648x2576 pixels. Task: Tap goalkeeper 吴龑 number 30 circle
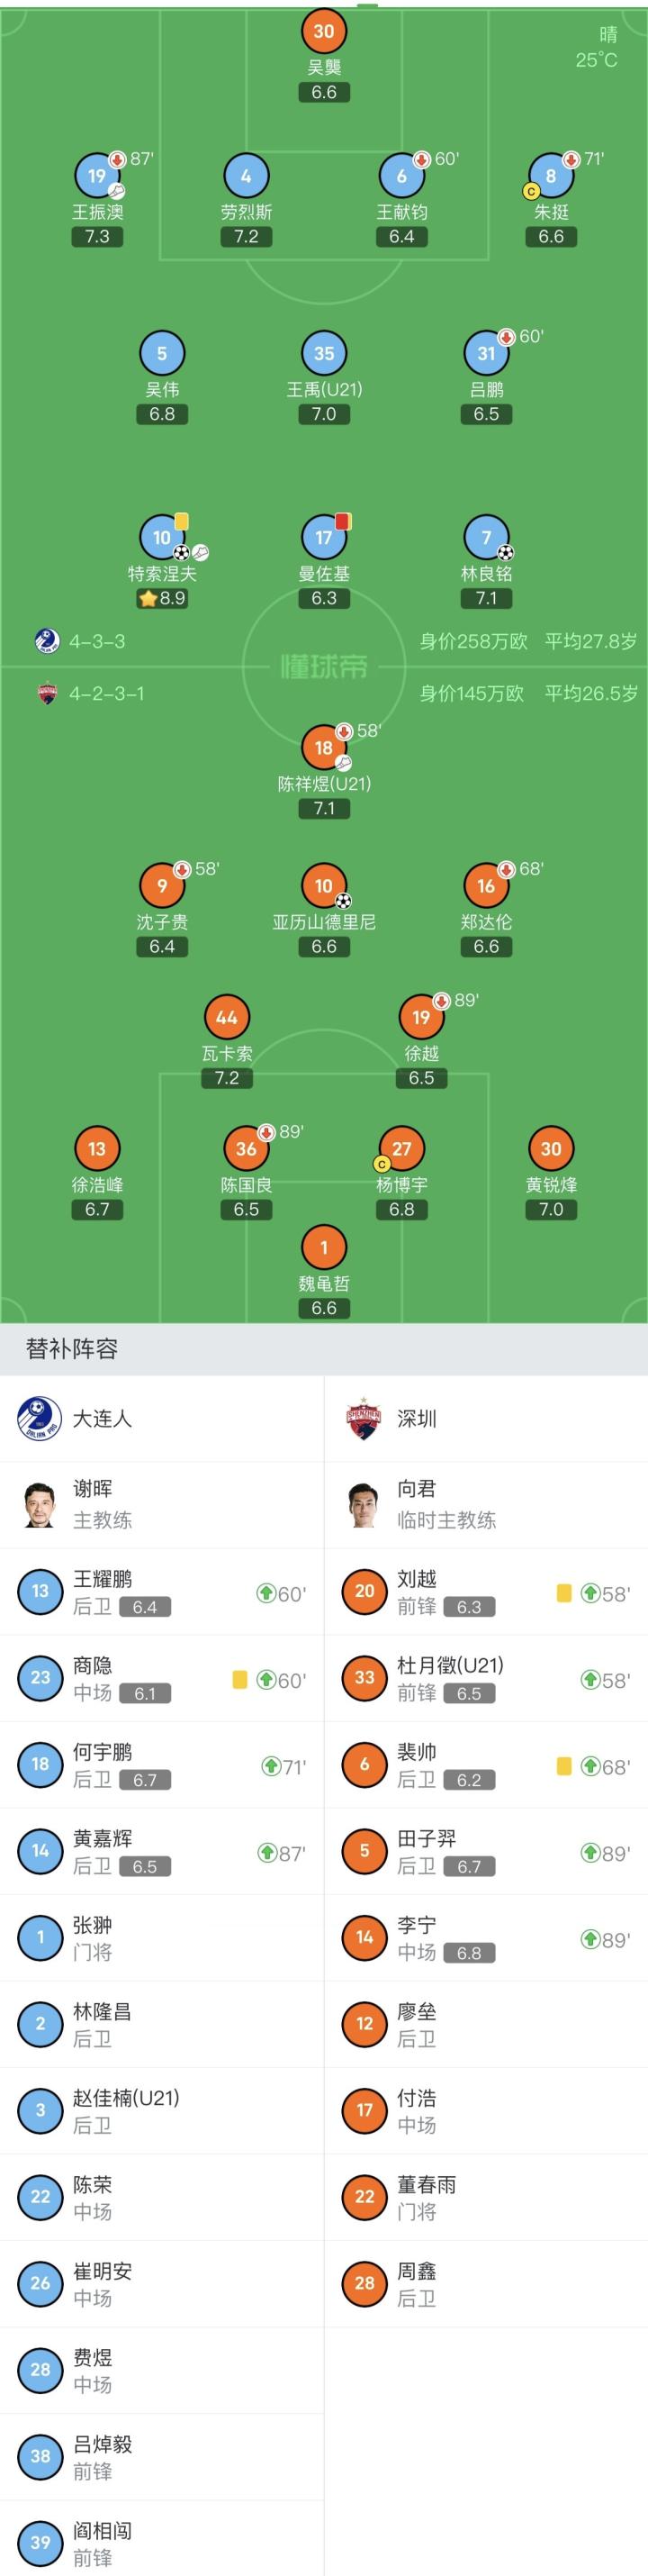[x=323, y=31]
